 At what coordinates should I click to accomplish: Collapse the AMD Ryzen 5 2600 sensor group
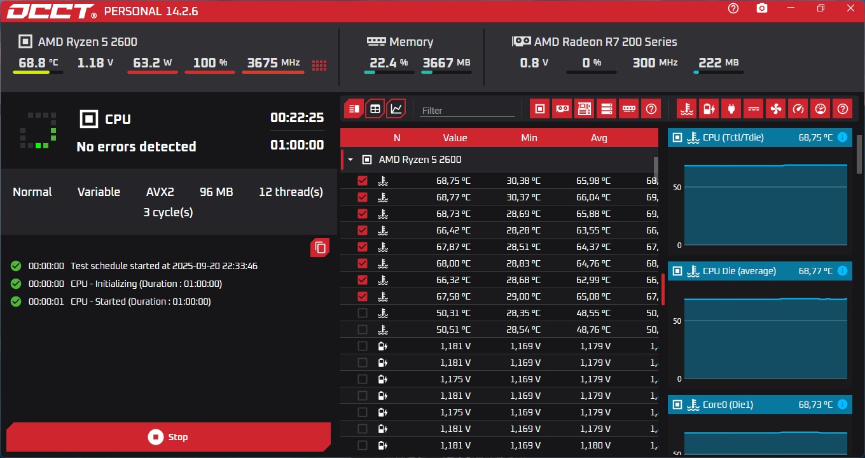(x=350, y=160)
